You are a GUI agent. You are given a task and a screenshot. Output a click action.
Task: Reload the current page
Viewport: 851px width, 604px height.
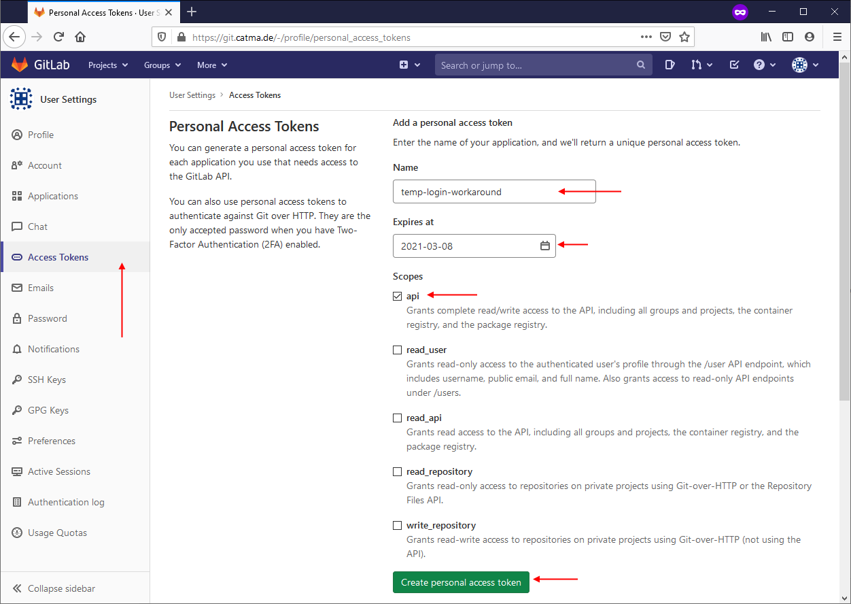58,37
